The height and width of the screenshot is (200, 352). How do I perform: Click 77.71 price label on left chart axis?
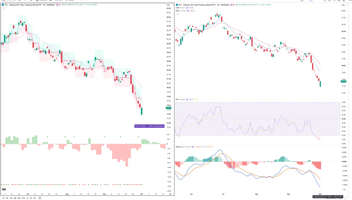point(168,108)
